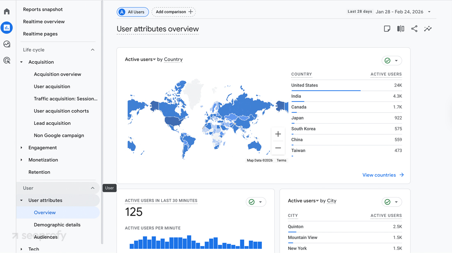Viewport: 452px width, 253px height.
Task: Select the All Users comparison chip
Action: pyautogui.click(x=133, y=12)
